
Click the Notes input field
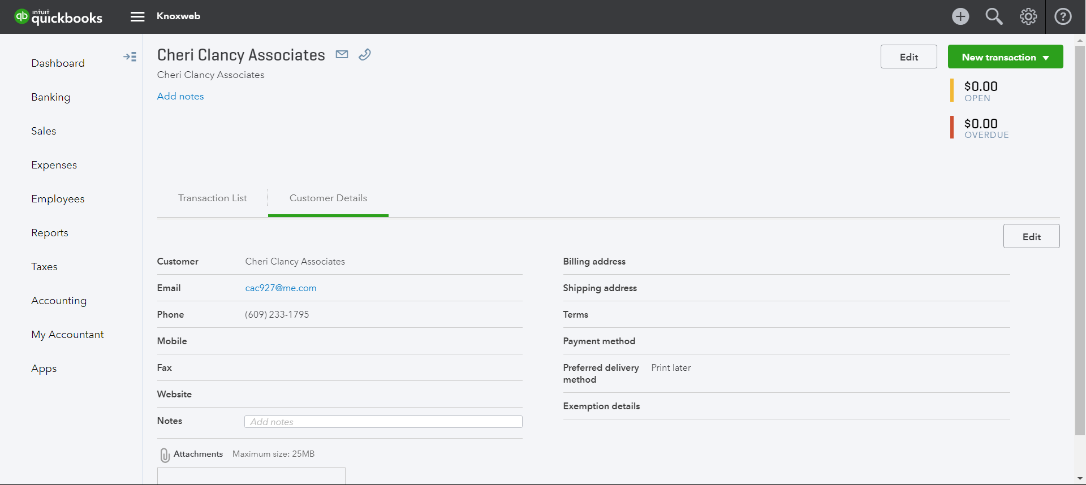click(383, 422)
